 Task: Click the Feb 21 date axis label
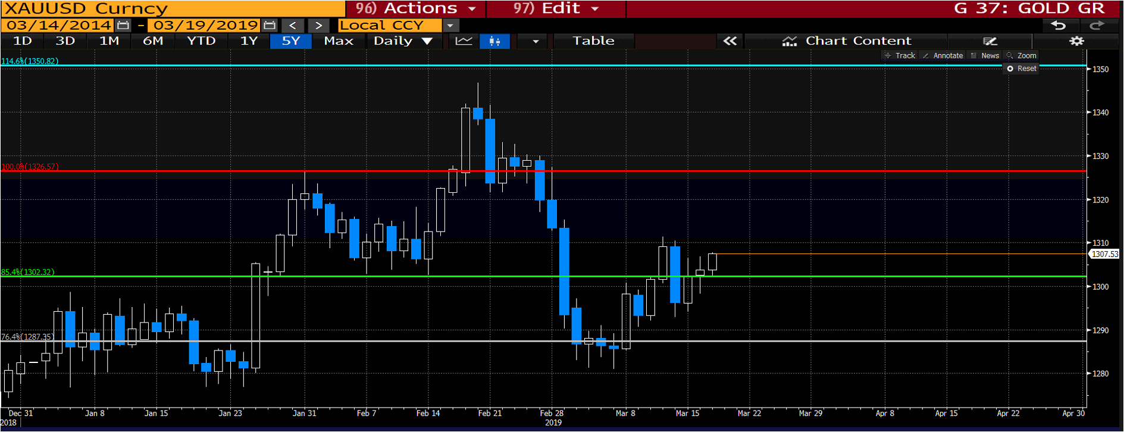490,413
